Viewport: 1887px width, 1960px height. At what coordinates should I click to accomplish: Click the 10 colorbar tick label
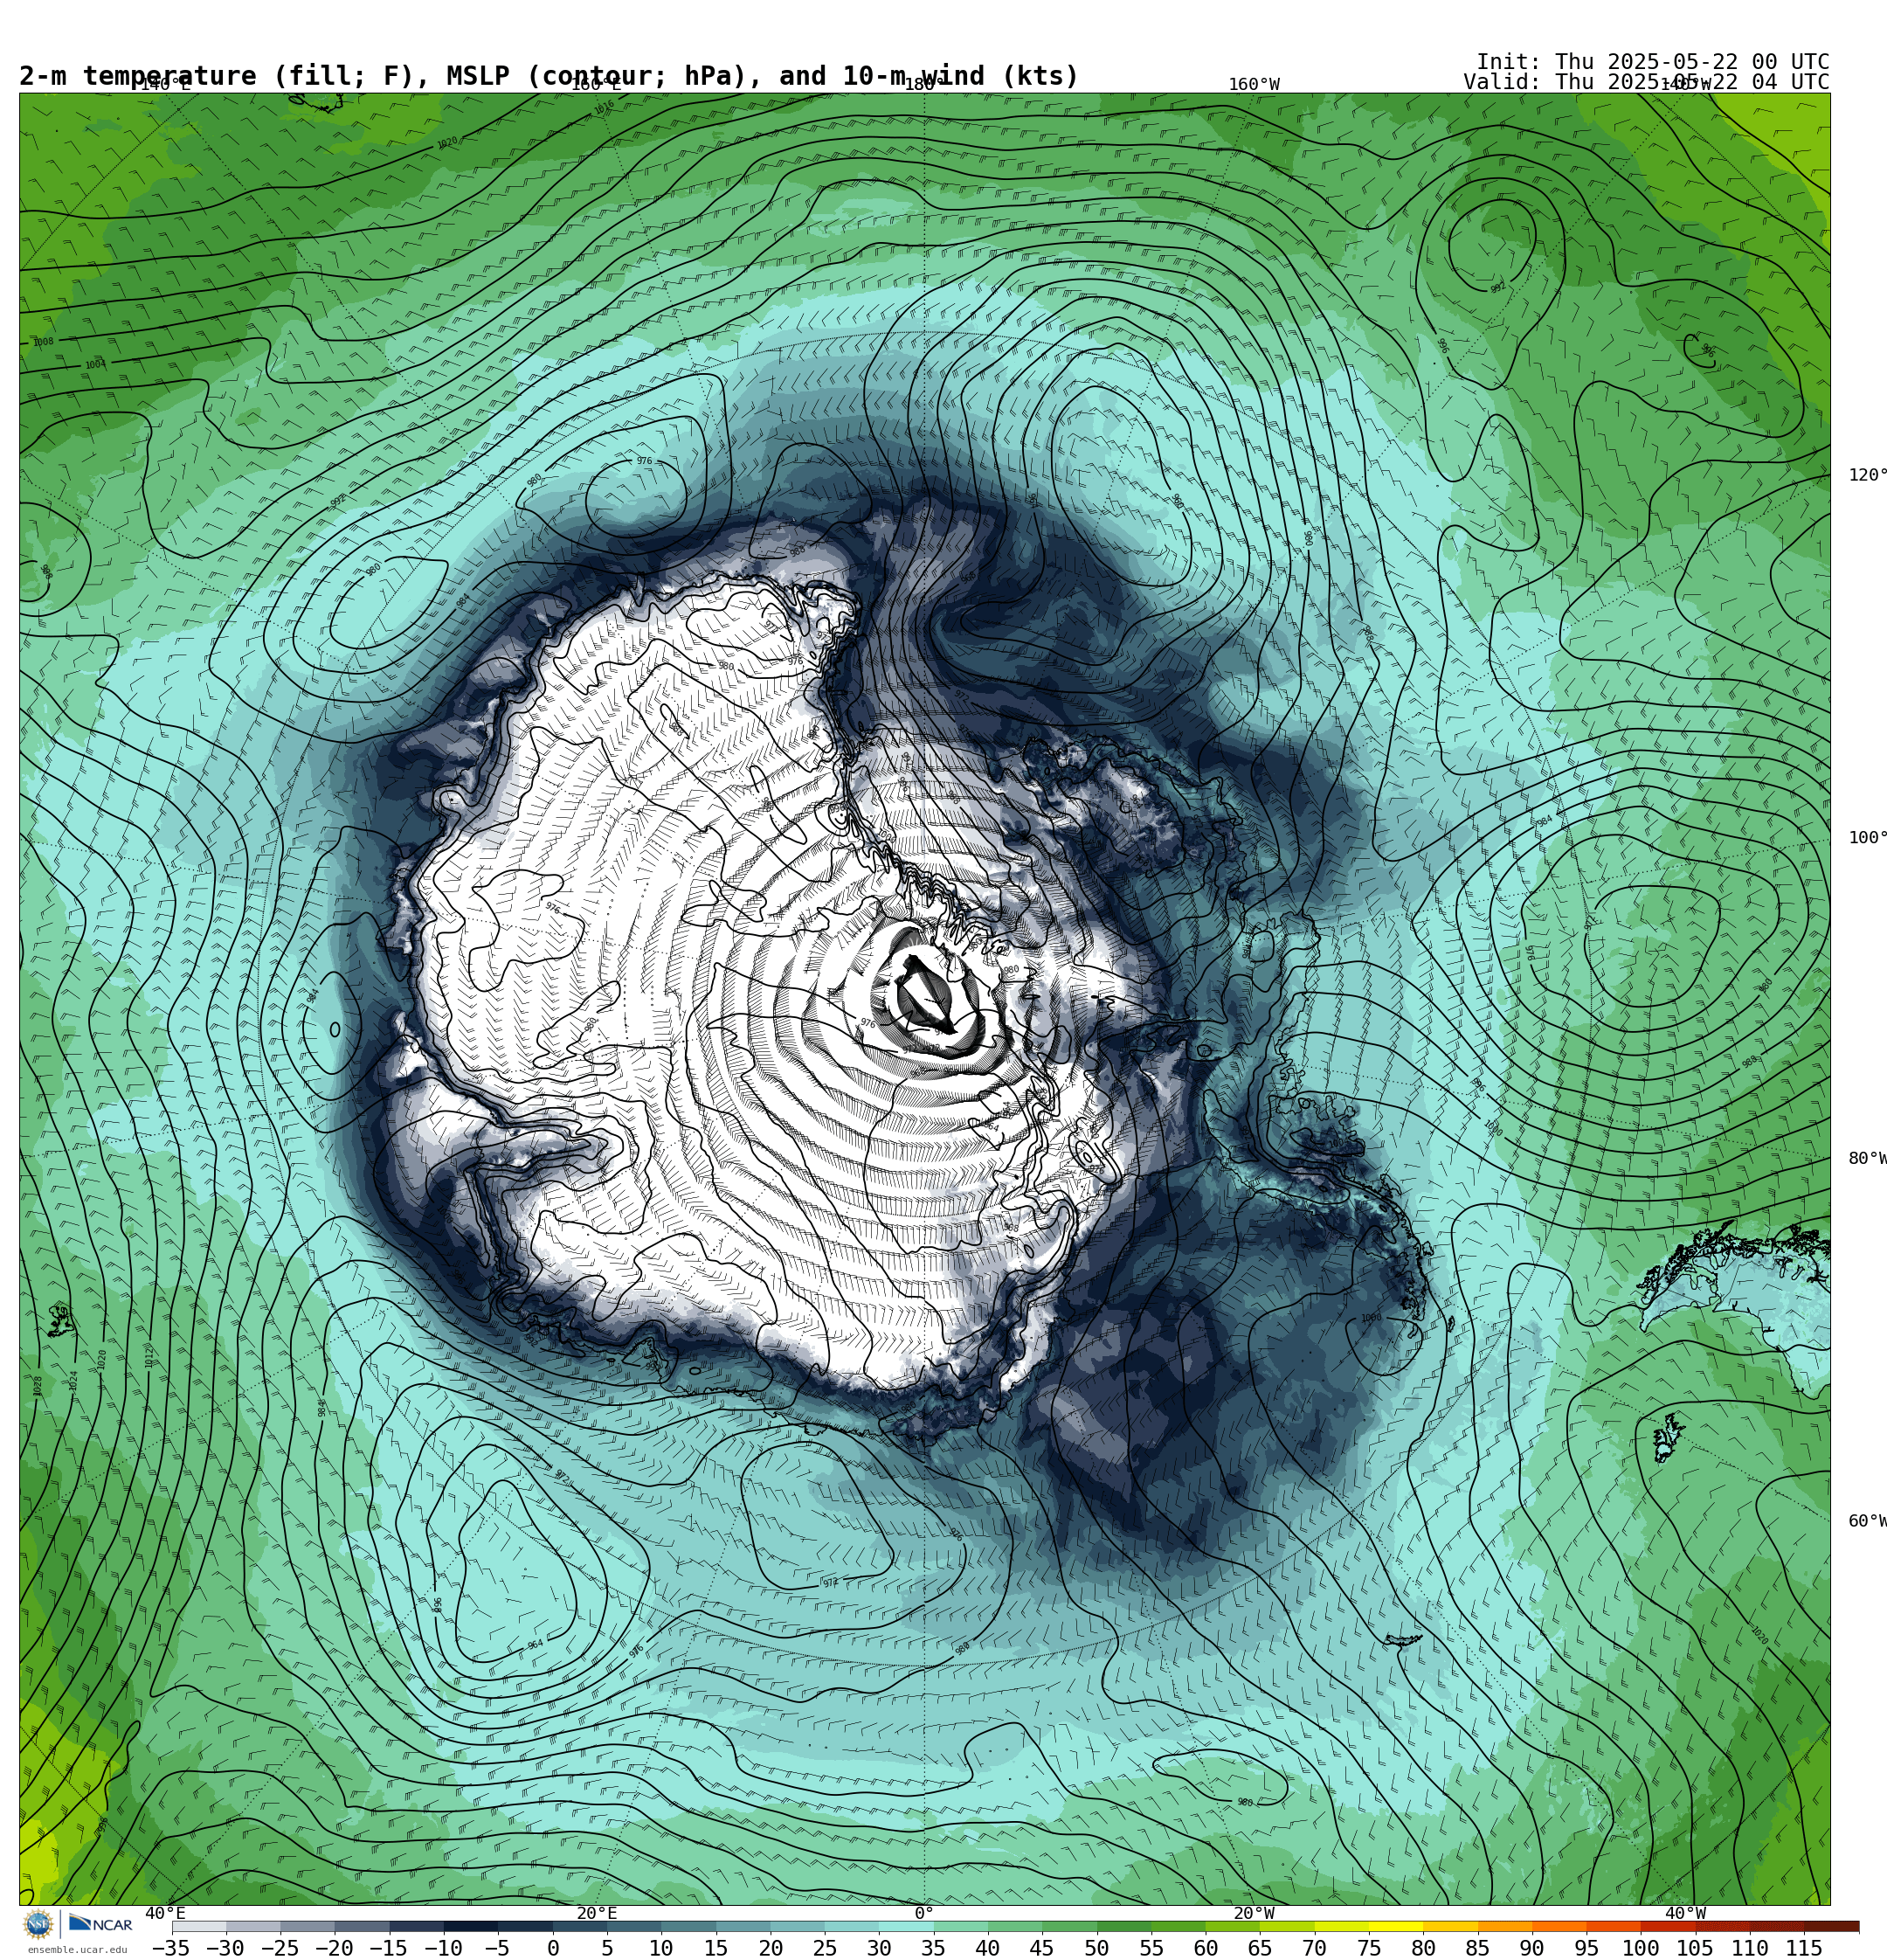coord(661,1948)
